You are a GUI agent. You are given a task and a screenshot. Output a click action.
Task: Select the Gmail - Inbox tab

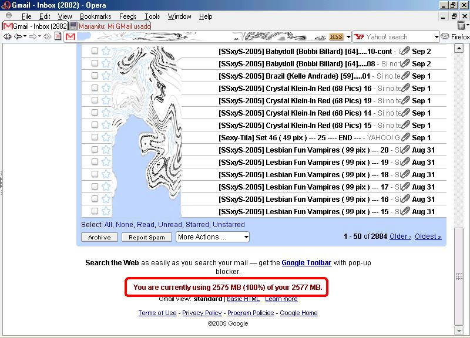point(36,26)
